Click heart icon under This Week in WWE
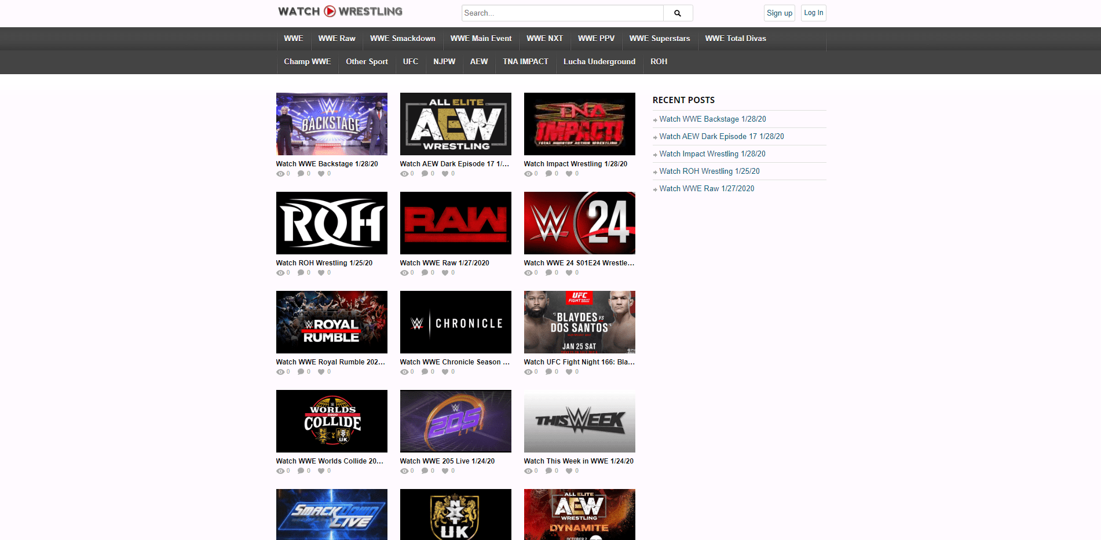 569,471
